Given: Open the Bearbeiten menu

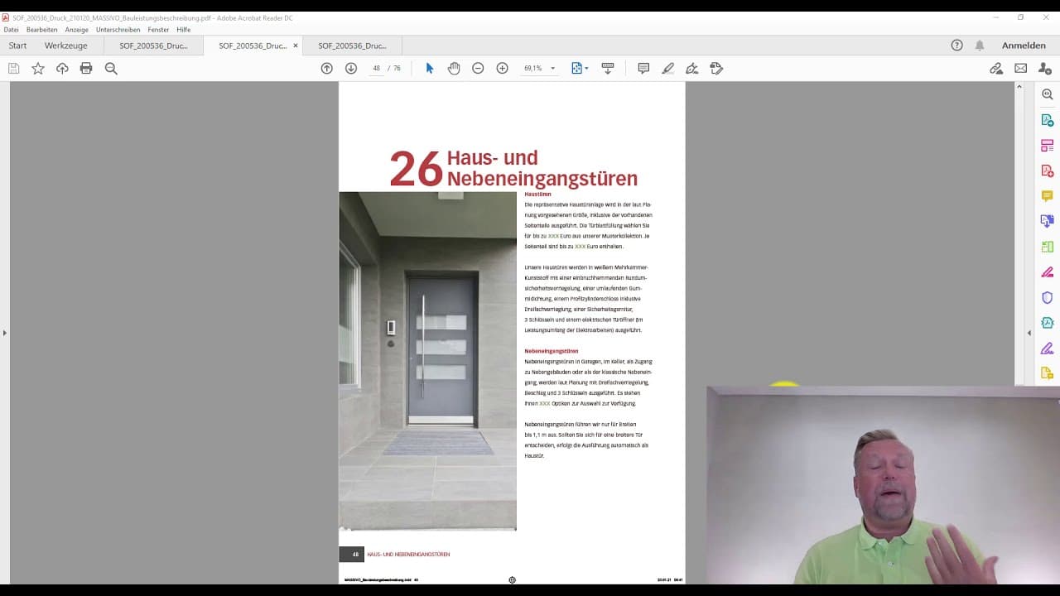Looking at the screenshot, I should (41, 30).
